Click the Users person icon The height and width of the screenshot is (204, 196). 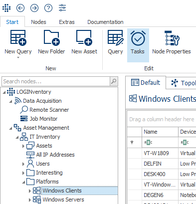coord(30,164)
